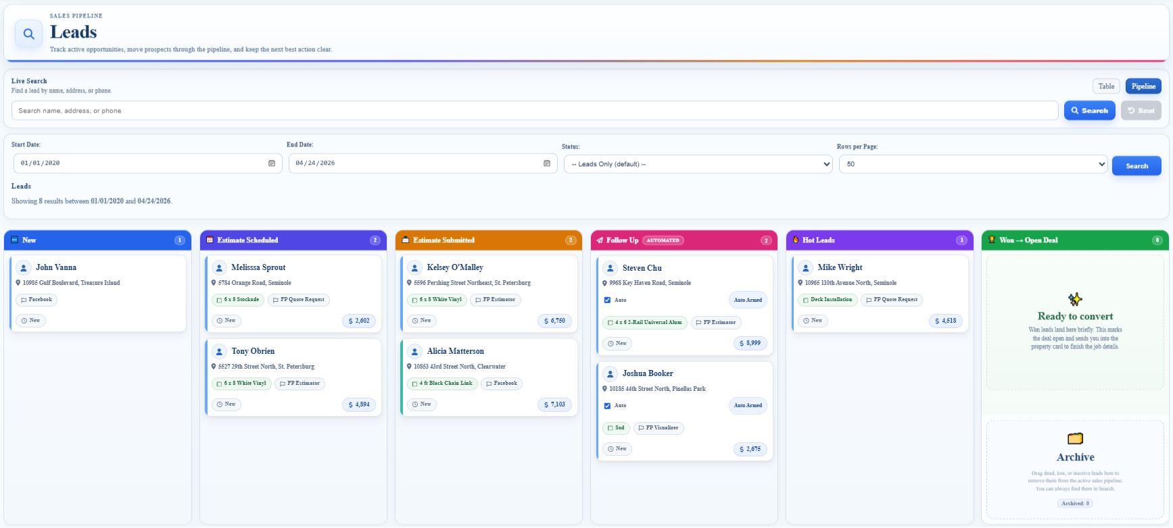The image size is (1173, 528).
Task: Click location pin on Mike Wright's address
Action: point(800,283)
